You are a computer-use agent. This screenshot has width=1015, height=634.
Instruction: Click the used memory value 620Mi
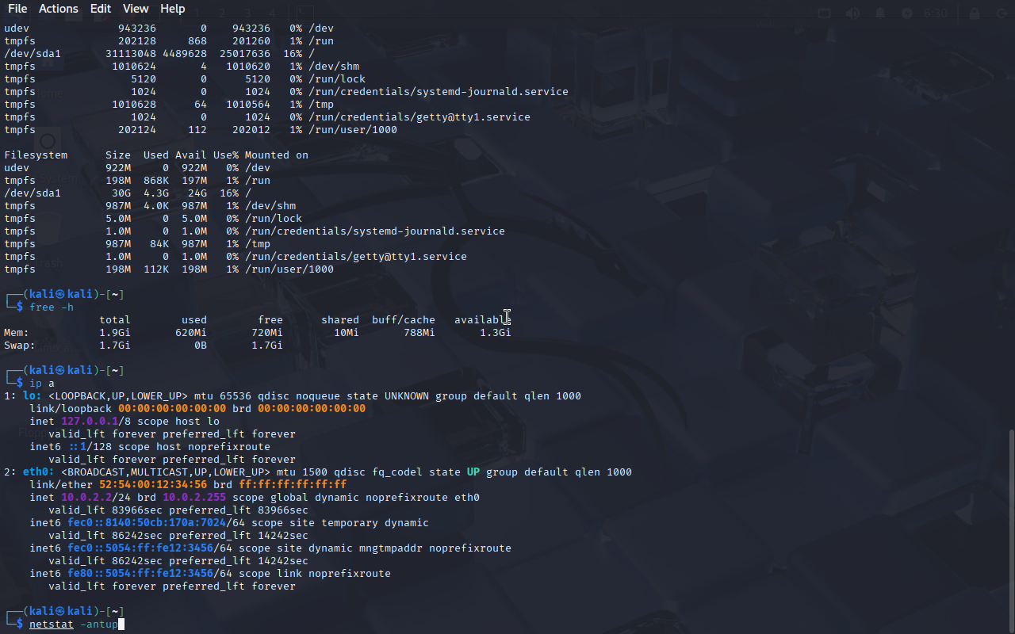pos(191,333)
